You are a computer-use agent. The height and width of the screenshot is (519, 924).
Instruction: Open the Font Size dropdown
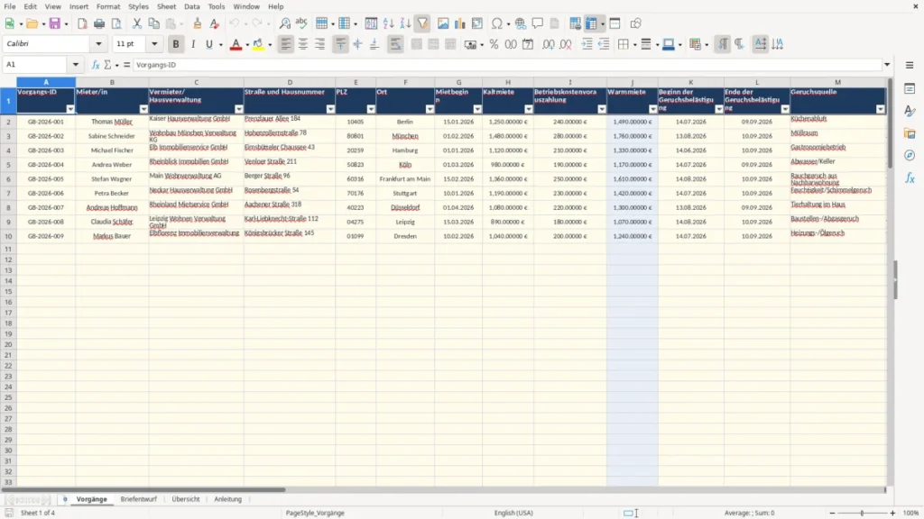click(154, 43)
